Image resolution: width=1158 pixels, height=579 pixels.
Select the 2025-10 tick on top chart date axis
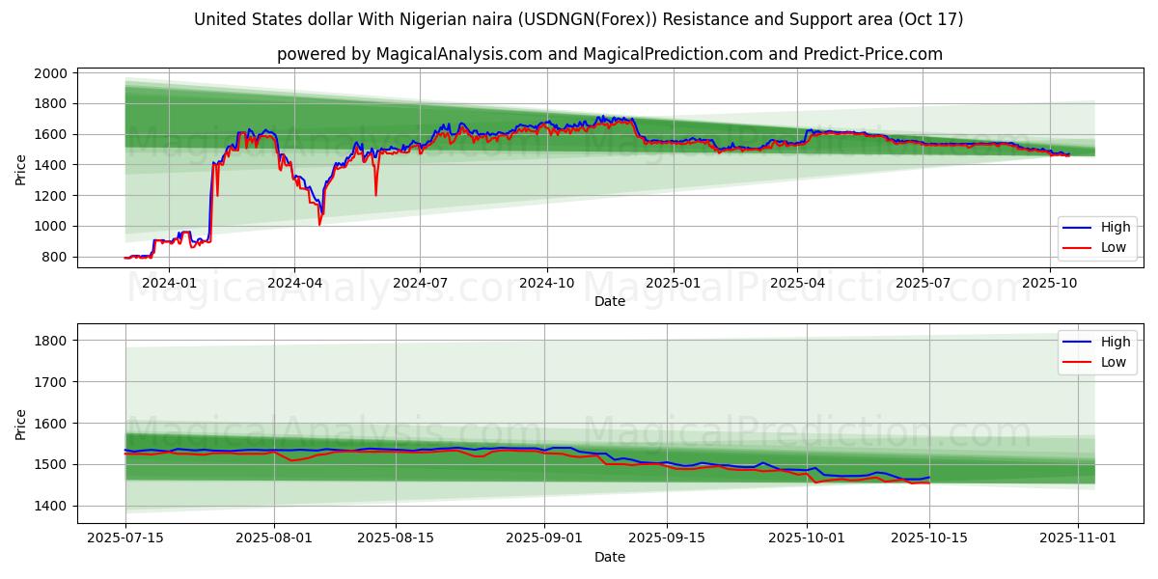click(1049, 283)
